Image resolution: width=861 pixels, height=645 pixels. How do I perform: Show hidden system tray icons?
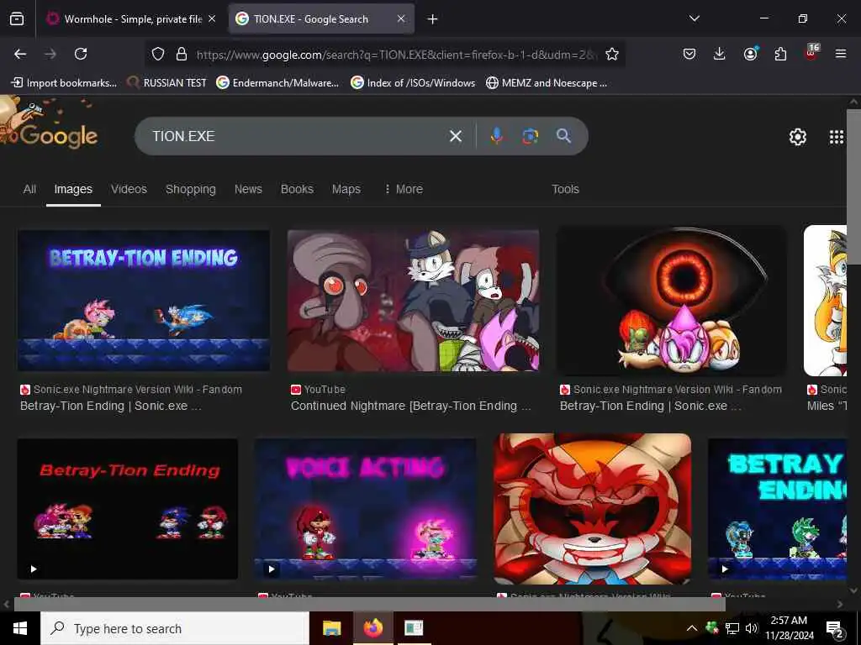(x=692, y=628)
